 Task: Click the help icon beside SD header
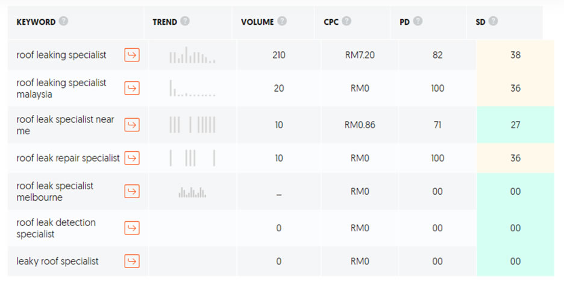493,21
